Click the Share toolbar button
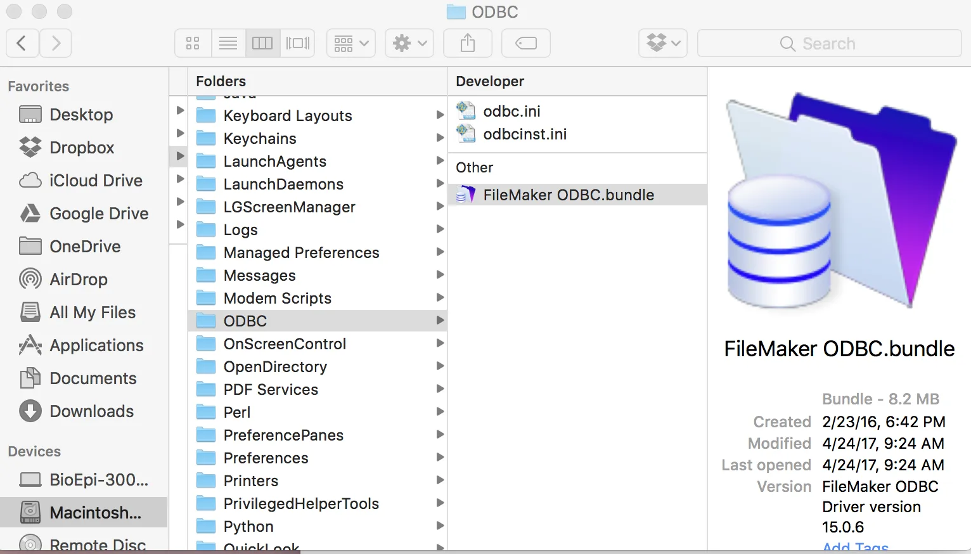The image size is (971, 554). point(468,43)
